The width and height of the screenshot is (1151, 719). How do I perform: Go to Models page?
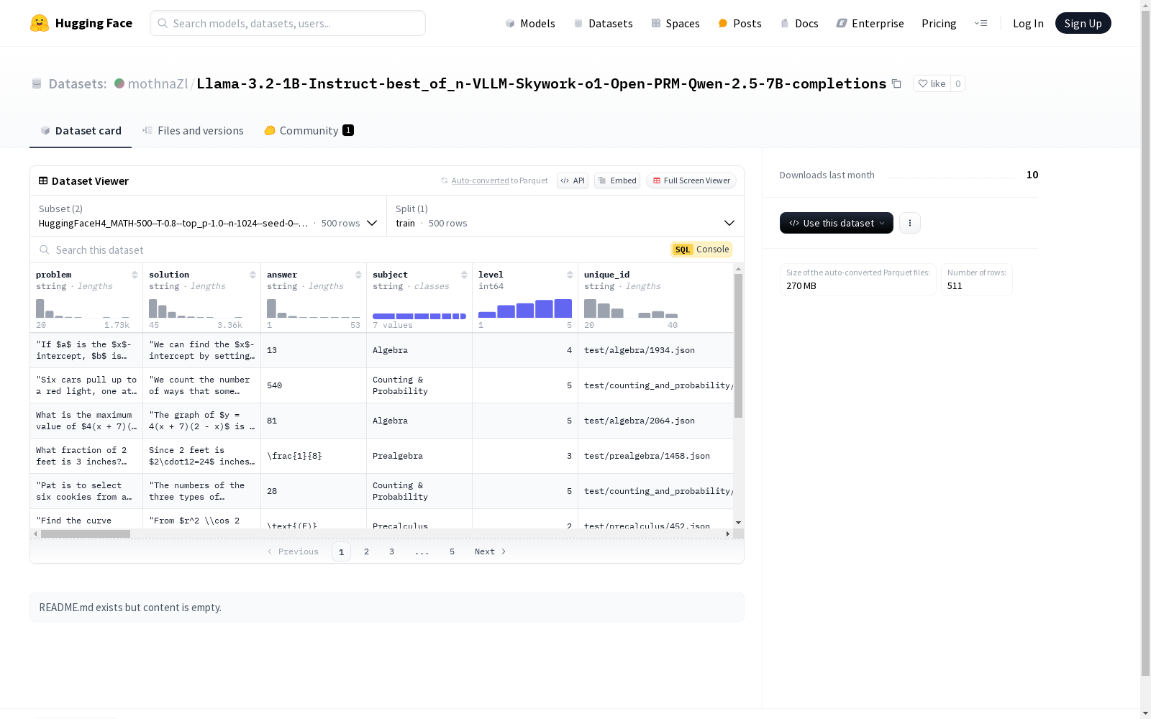(530, 23)
